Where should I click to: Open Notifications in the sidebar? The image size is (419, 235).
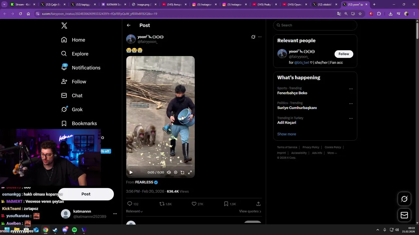pos(86,68)
